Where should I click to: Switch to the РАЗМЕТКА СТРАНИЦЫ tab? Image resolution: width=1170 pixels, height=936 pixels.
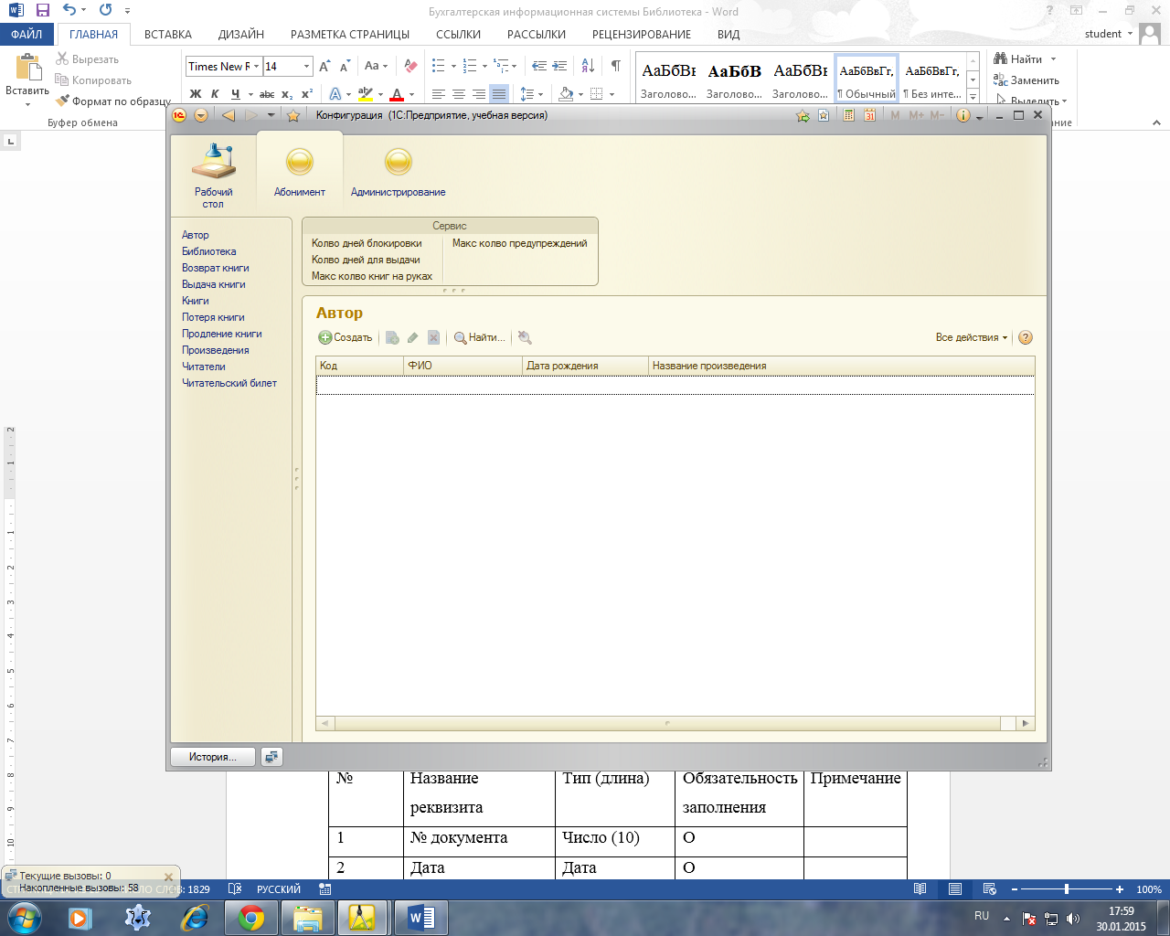[x=350, y=34]
